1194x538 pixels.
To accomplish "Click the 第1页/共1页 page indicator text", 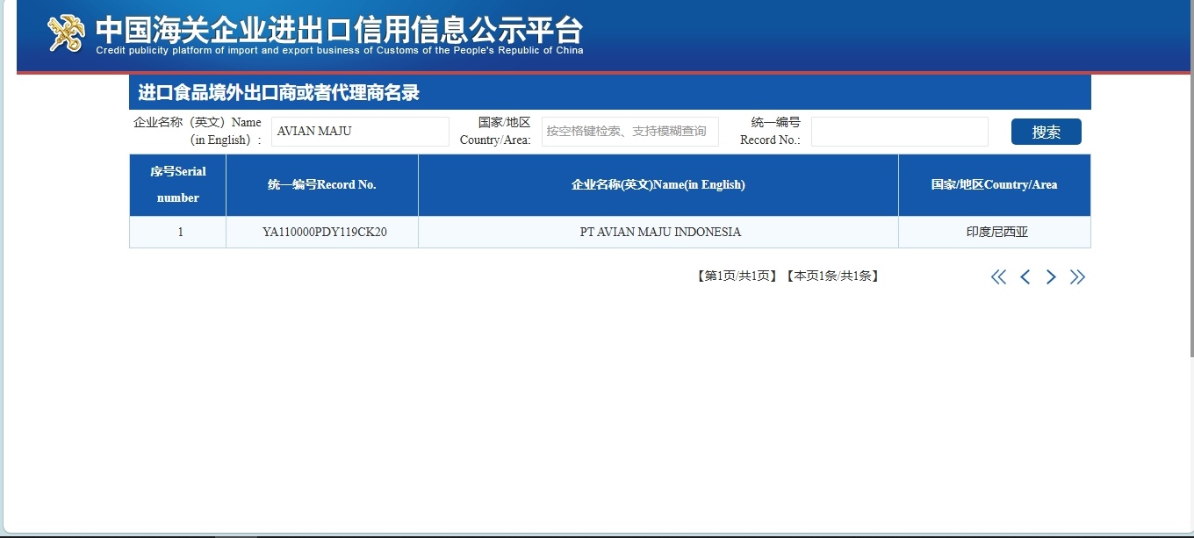I will [x=737, y=276].
